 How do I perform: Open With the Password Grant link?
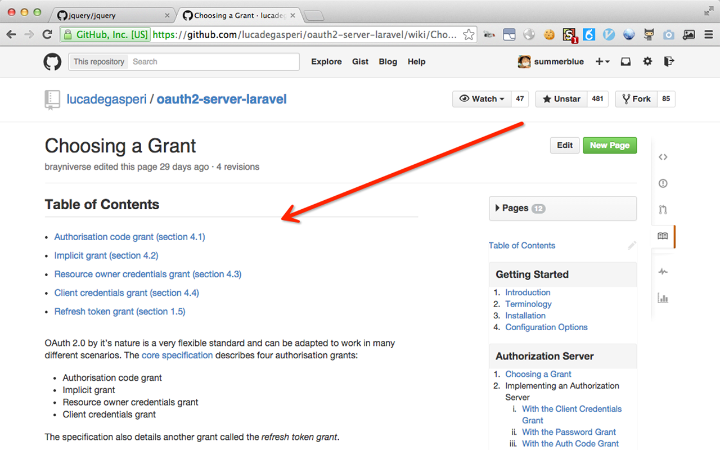coord(569,432)
